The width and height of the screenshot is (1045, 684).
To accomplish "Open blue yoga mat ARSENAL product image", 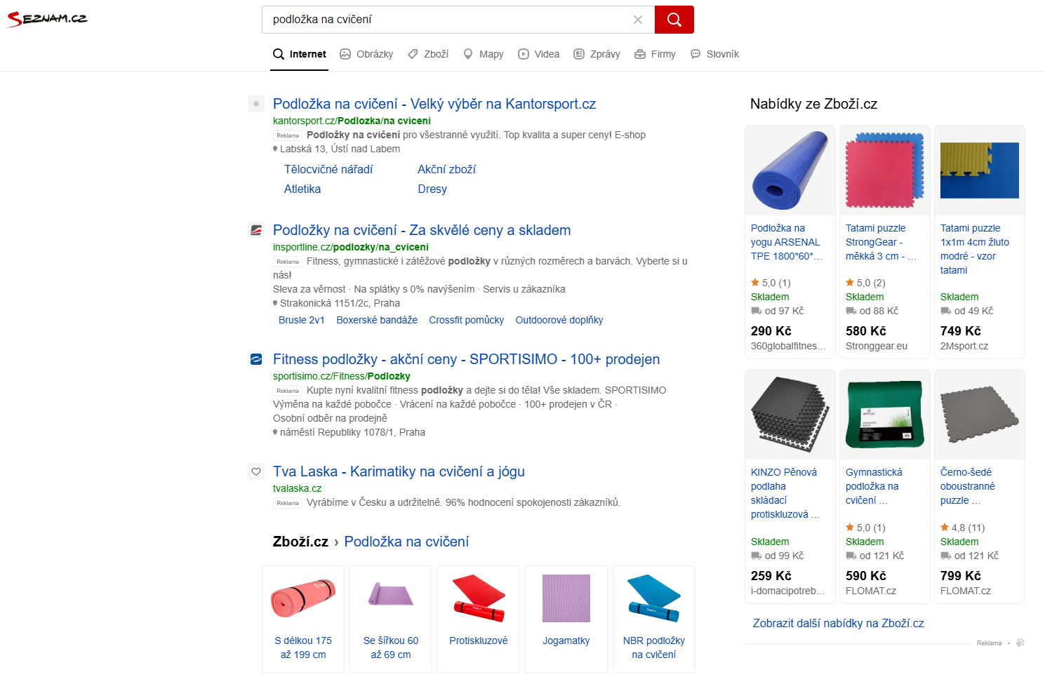I will tap(790, 170).
